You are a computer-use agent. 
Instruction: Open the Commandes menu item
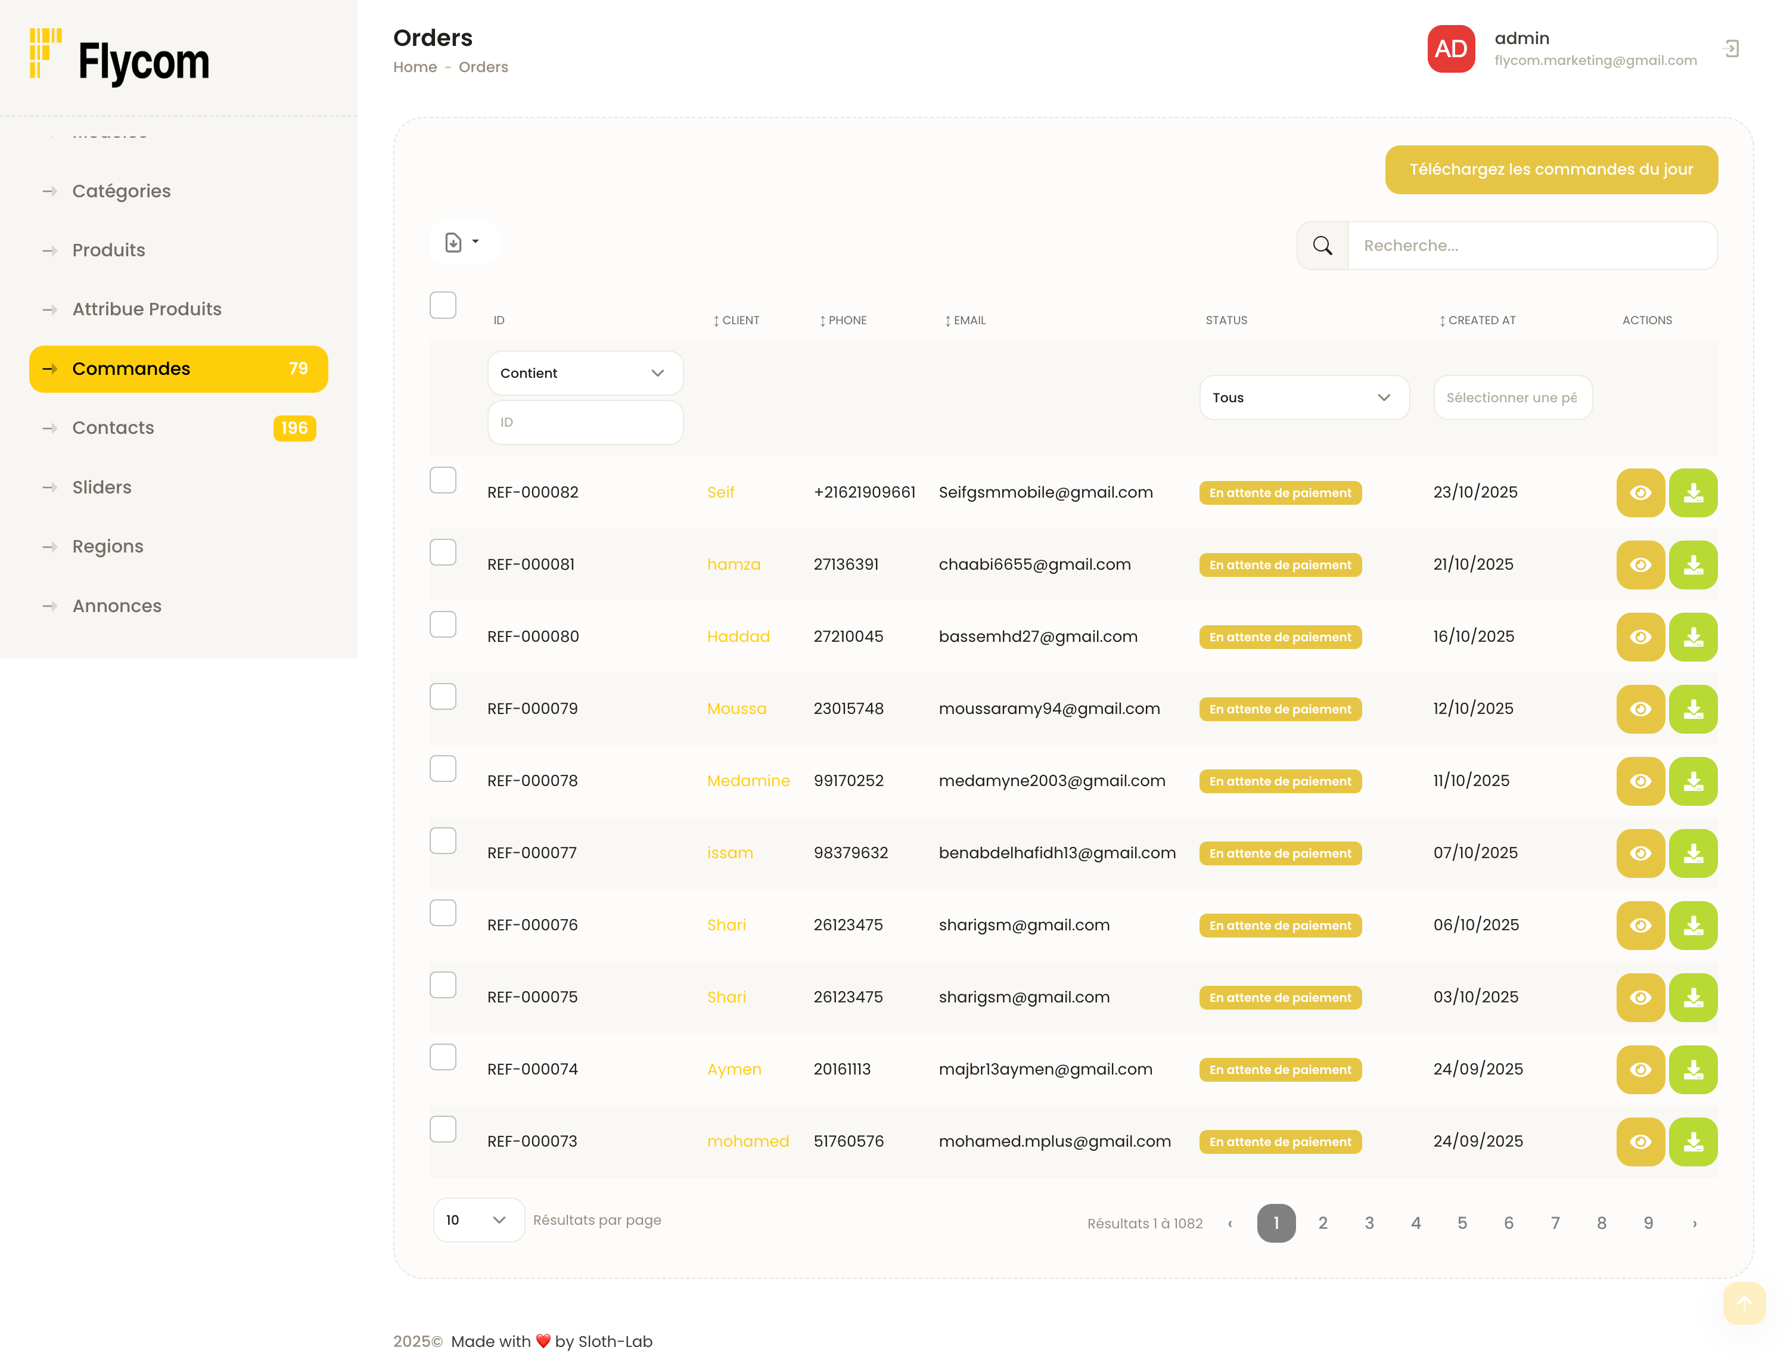pos(178,369)
